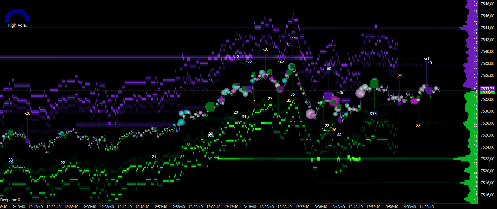Select the 12:13:40 time axis label

point(18,207)
